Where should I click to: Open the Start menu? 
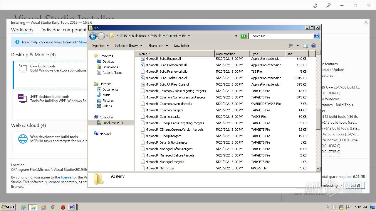[8, 207]
